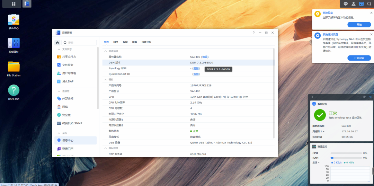This screenshot has width=374, height=186.
Task: Click the widget panel dock-to-side icon
Action: pos(371,97)
